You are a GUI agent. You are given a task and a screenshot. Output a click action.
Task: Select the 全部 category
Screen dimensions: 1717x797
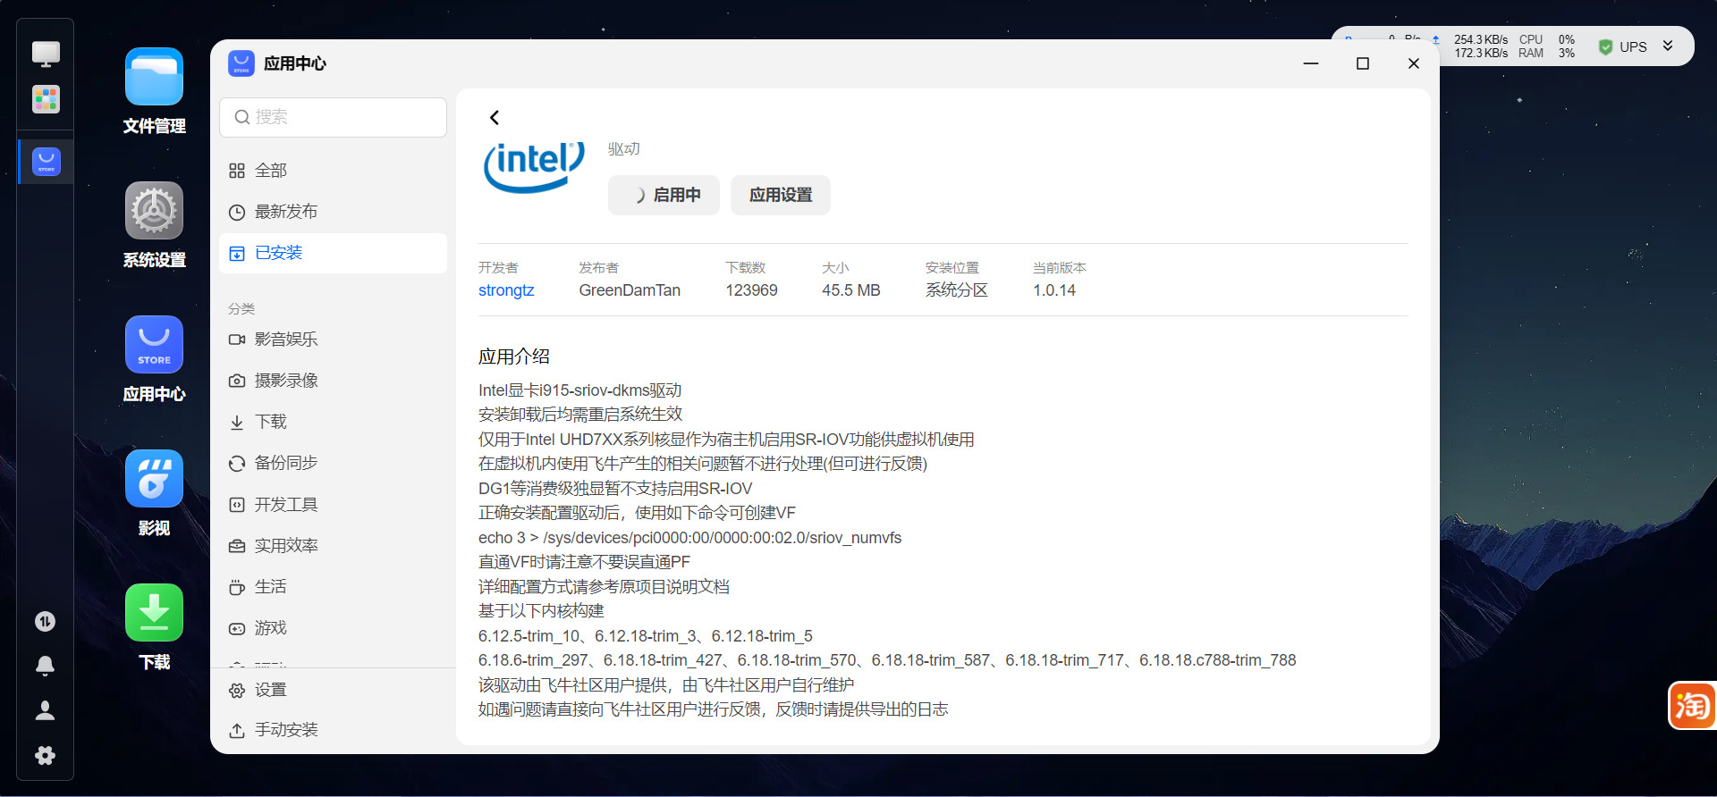333,171
